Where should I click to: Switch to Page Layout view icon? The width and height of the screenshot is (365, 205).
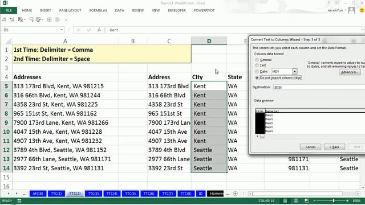click(296, 200)
